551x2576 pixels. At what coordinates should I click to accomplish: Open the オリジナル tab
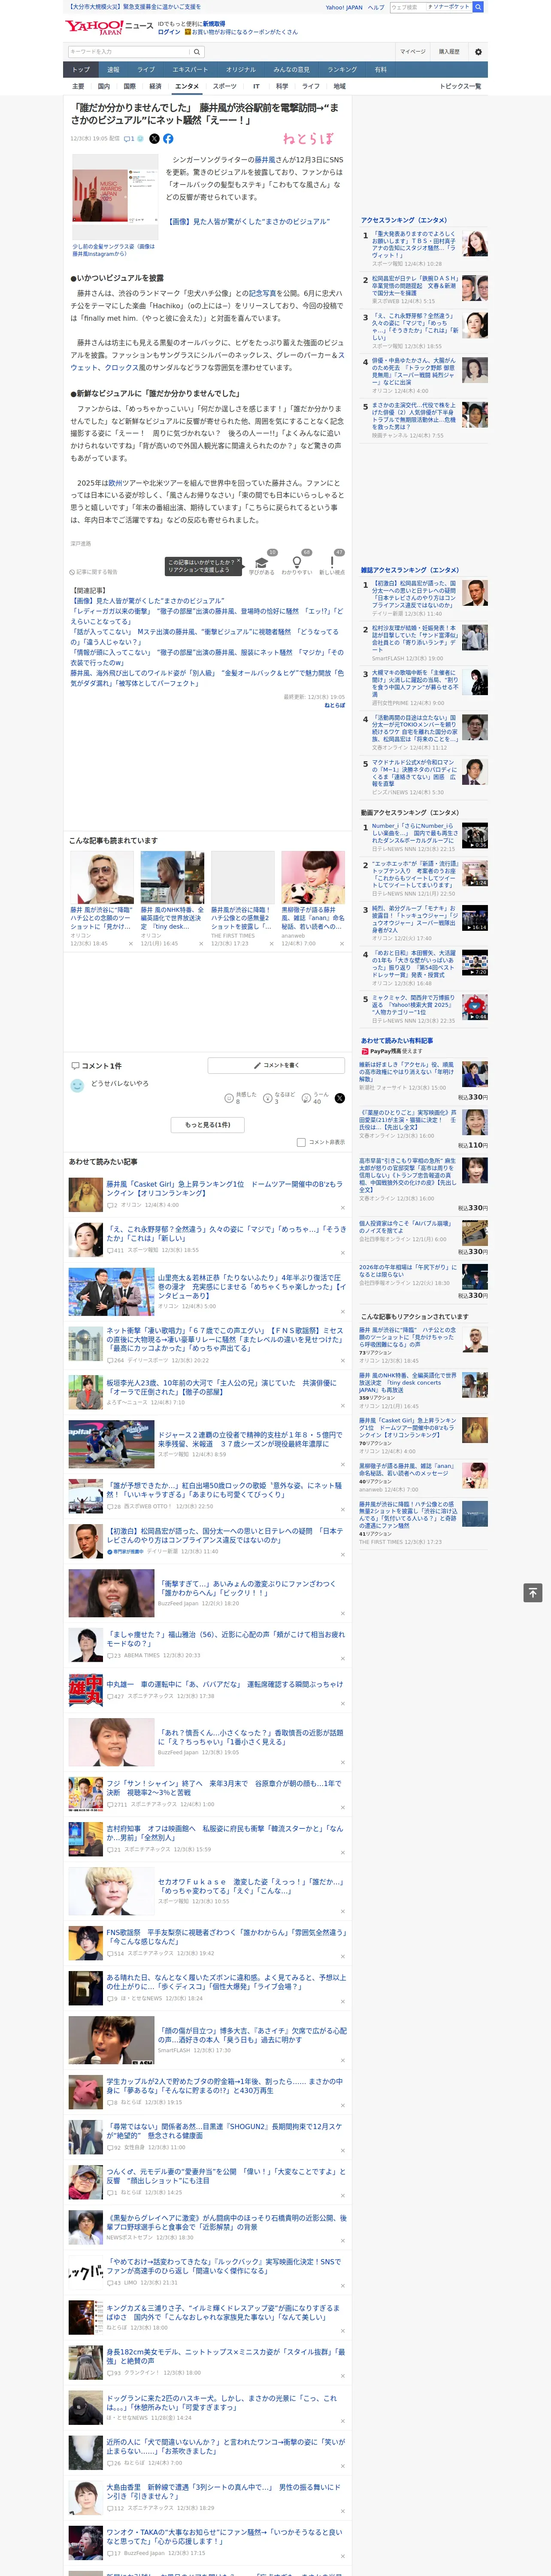(241, 70)
